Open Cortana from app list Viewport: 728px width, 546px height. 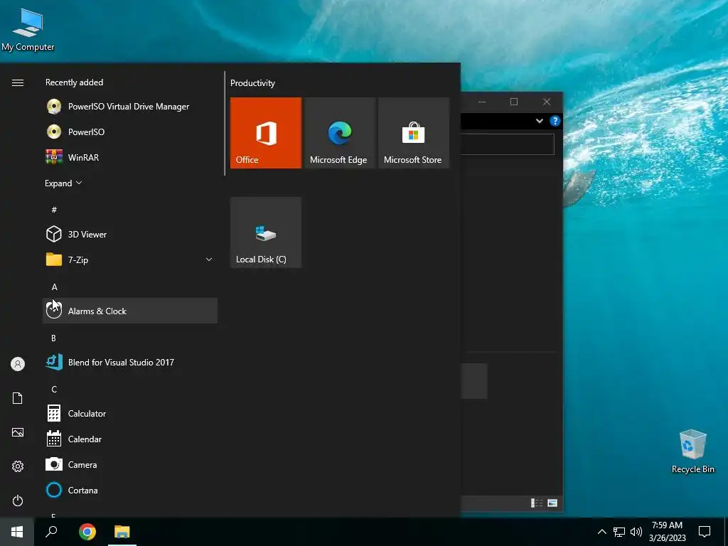point(130,490)
